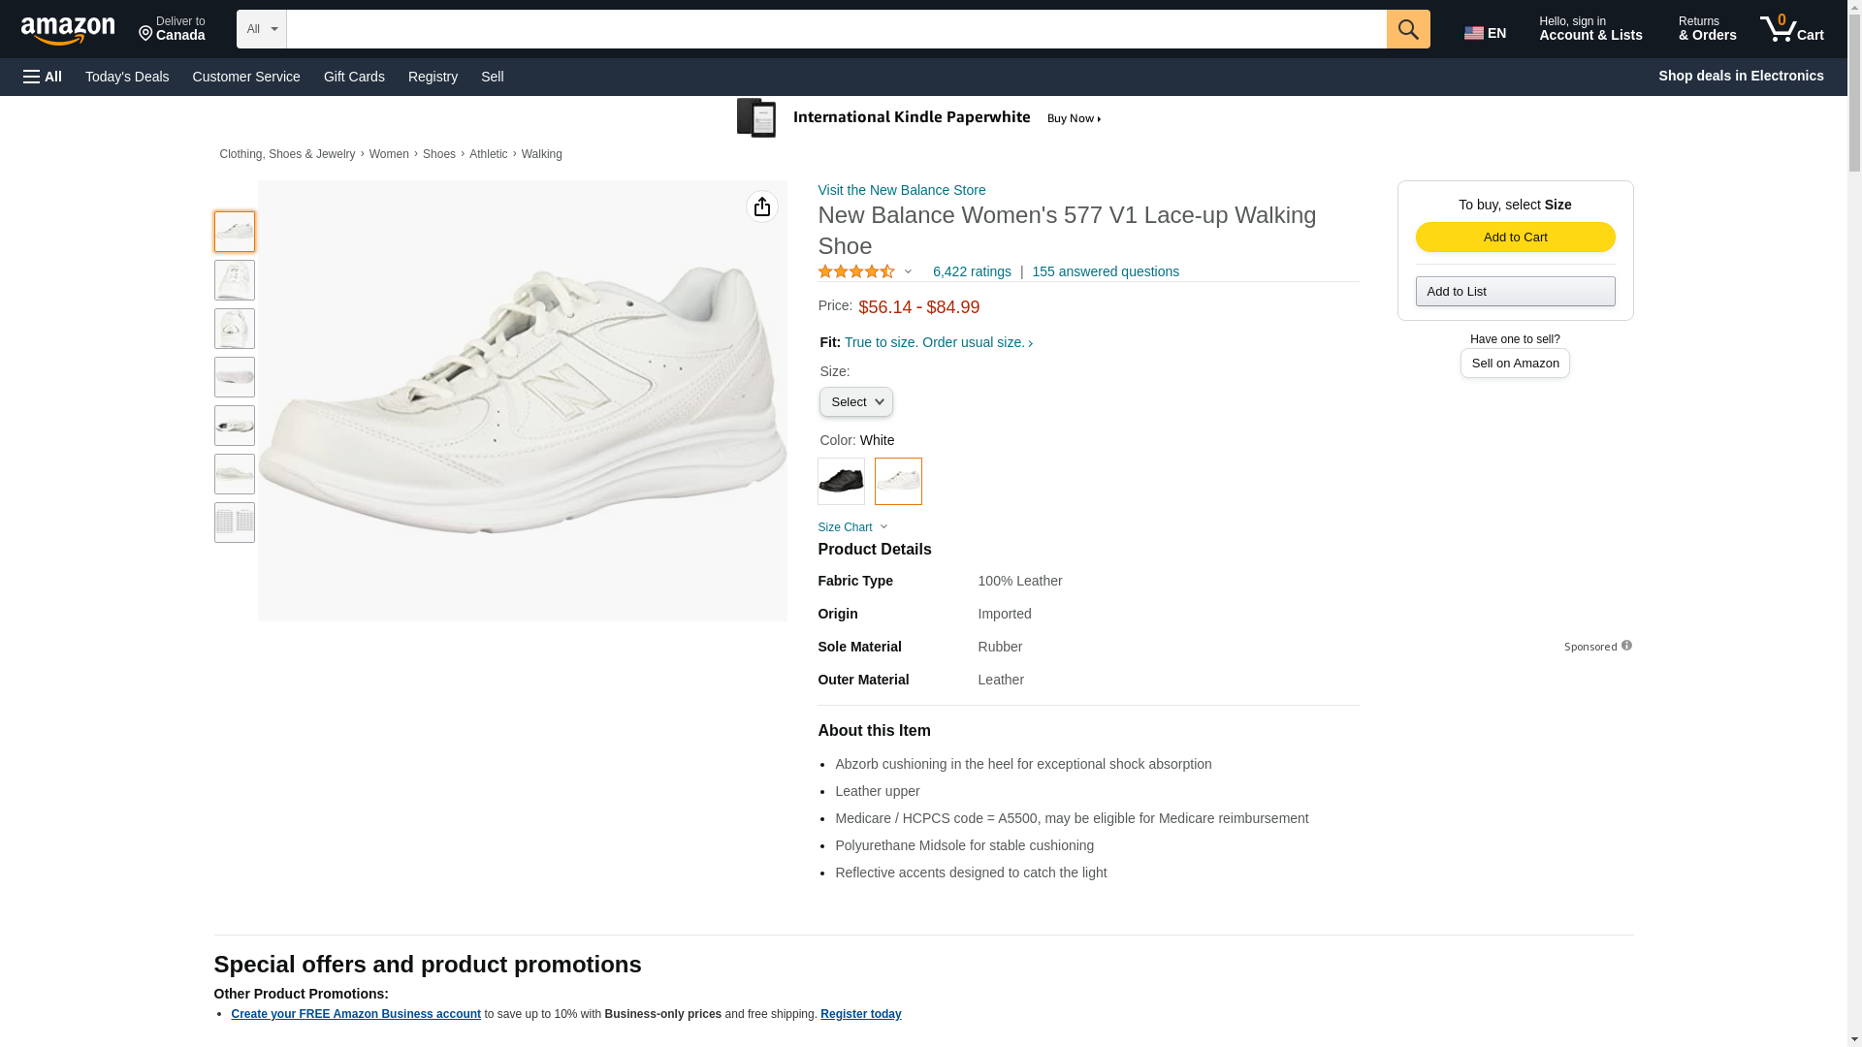Image resolution: width=1862 pixels, height=1047 pixels.
Task: Click the magnifying glass search button
Action: [x=1407, y=29]
